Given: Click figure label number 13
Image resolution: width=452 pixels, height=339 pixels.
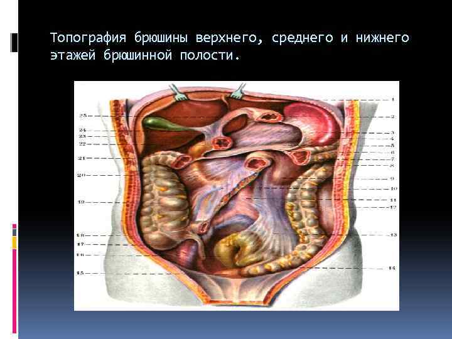Looking at the screenshot, I should click(394, 235).
